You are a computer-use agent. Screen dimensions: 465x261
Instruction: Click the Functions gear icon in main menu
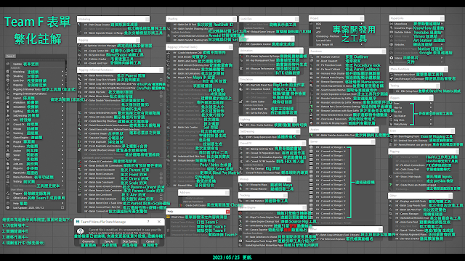8,146
